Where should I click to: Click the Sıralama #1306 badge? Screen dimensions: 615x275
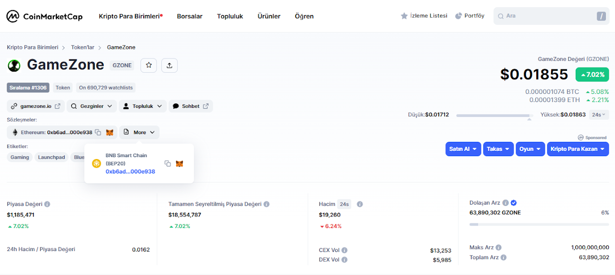click(28, 88)
